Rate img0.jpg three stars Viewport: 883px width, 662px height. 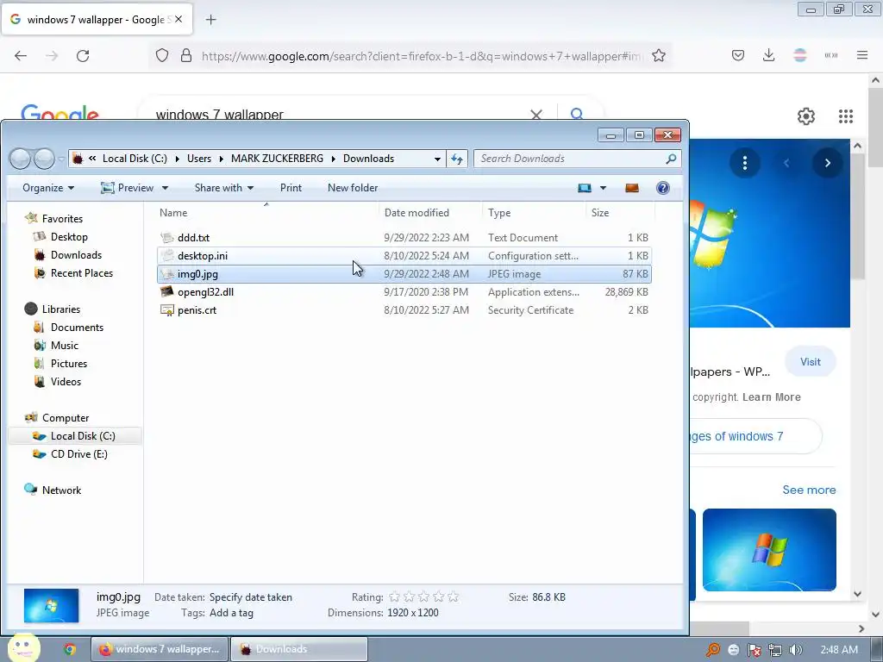(424, 596)
